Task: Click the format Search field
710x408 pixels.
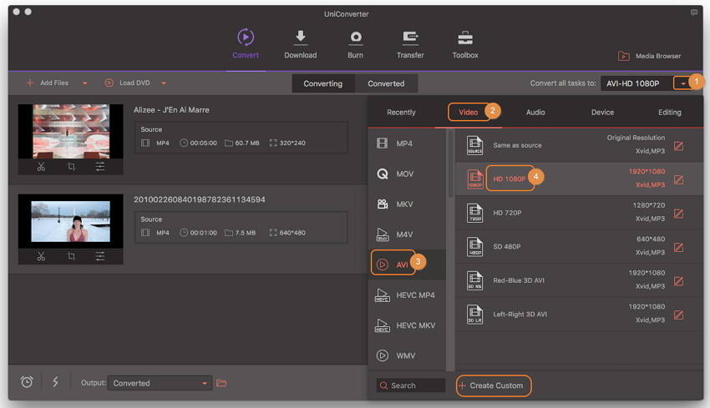Action: pyautogui.click(x=411, y=385)
